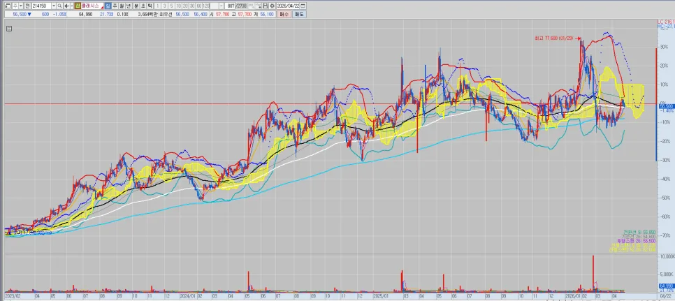Click the 3,664백만 trading value
The height and width of the screenshot is (301, 675).
tap(149, 14)
